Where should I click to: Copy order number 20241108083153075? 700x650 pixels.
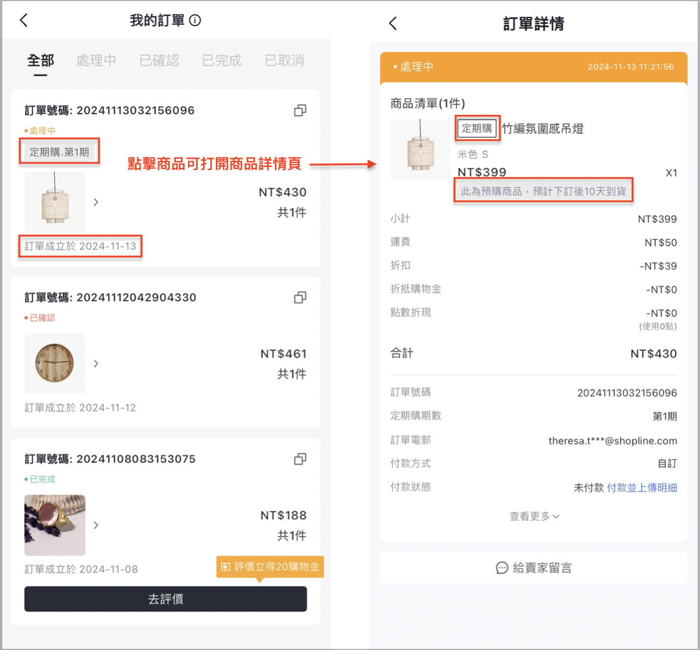pos(300,459)
